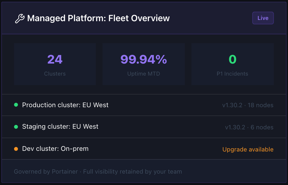Open the 0 P1 Incidents card

[x=233, y=64]
